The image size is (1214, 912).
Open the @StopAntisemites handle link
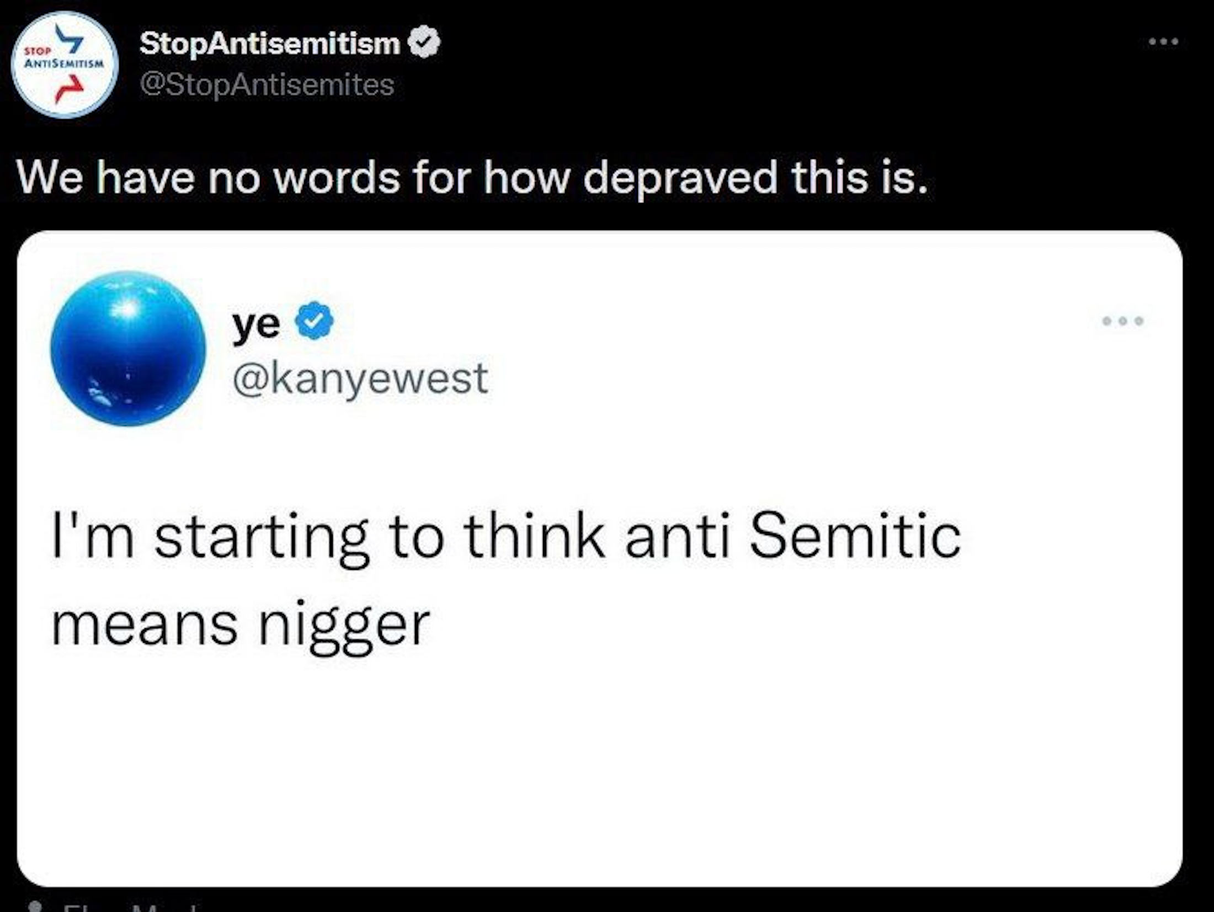click(267, 84)
